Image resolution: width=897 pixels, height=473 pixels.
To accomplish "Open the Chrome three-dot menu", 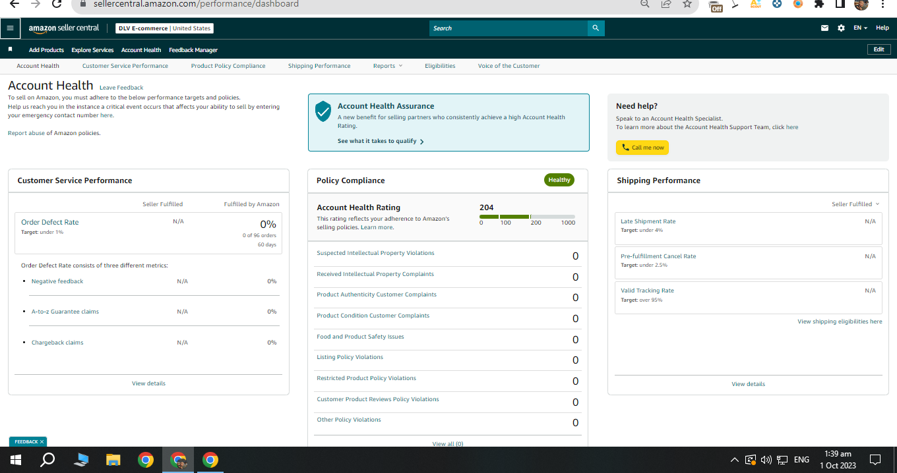I will tap(882, 4).
